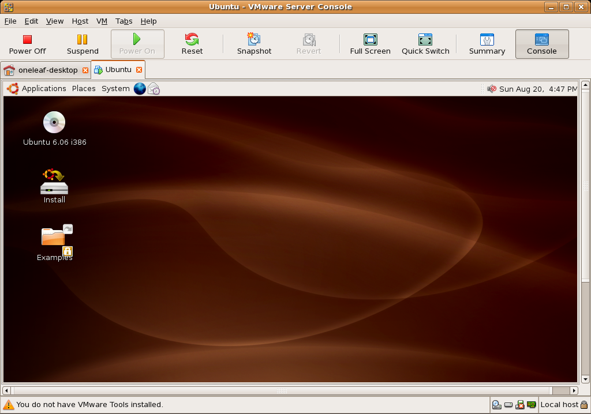Open the Help menu
The width and height of the screenshot is (591, 414).
tap(148, 21)
